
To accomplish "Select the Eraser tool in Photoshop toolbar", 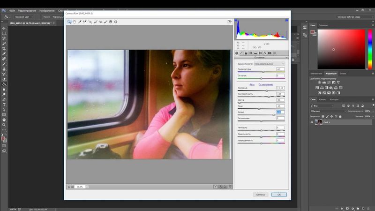I will [x=4, y=79].
